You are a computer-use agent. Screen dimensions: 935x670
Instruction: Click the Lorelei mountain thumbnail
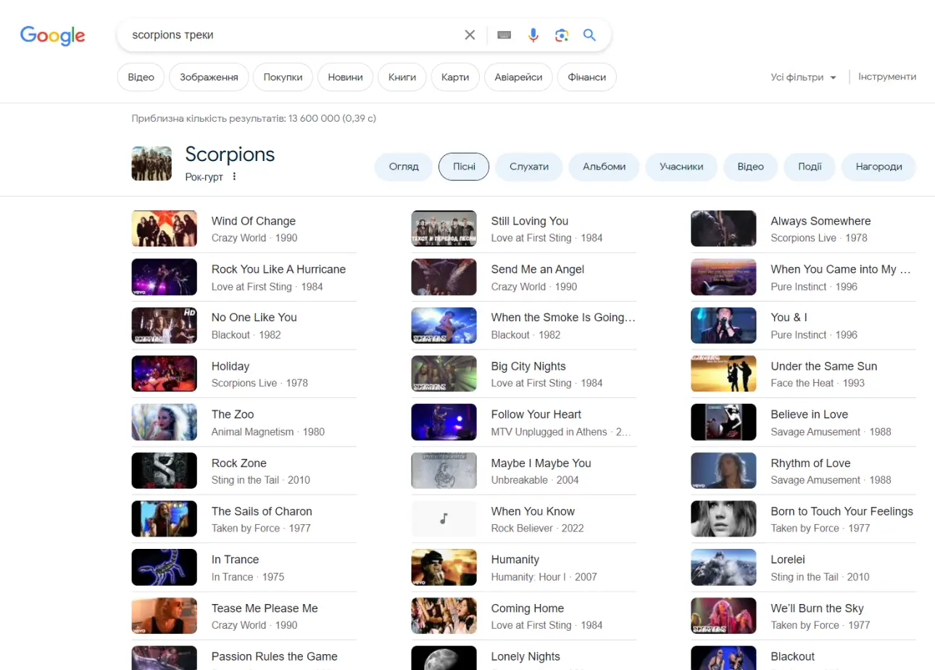tap(724, 567)
